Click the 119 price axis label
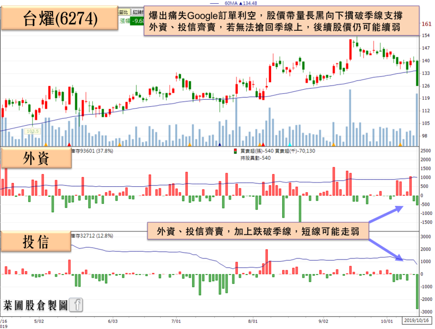The height and width of the screenshot is (329, 435). pyautogui.click(x=425, y=98)
